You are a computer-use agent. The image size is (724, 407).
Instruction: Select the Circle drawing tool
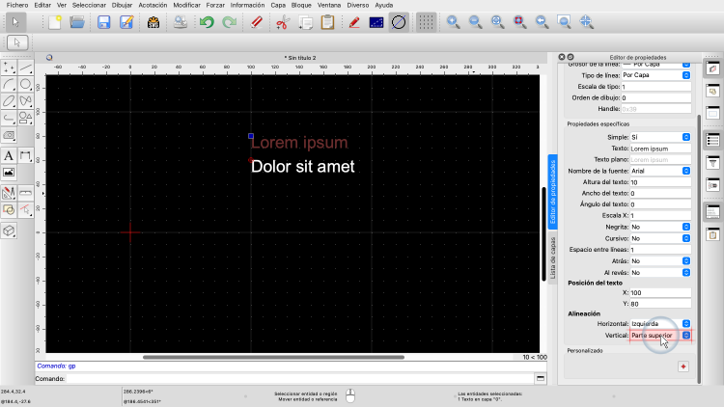(x=26, y=84)
